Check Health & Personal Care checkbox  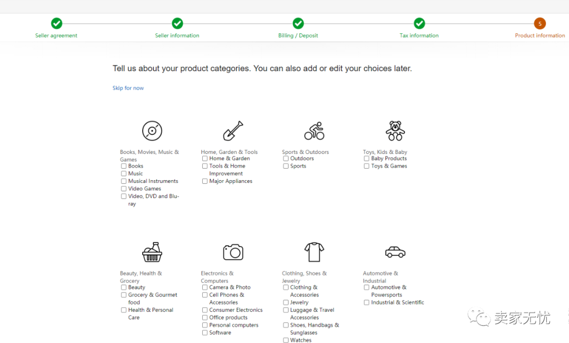click(x=124, y=310)
